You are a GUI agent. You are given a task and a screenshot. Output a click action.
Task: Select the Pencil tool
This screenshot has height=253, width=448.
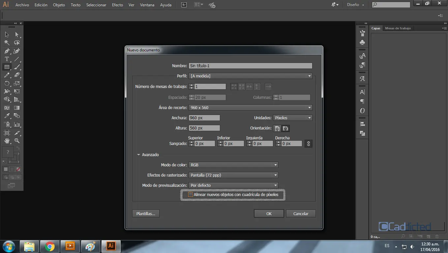pyautogui.click(x=7, y=75)
